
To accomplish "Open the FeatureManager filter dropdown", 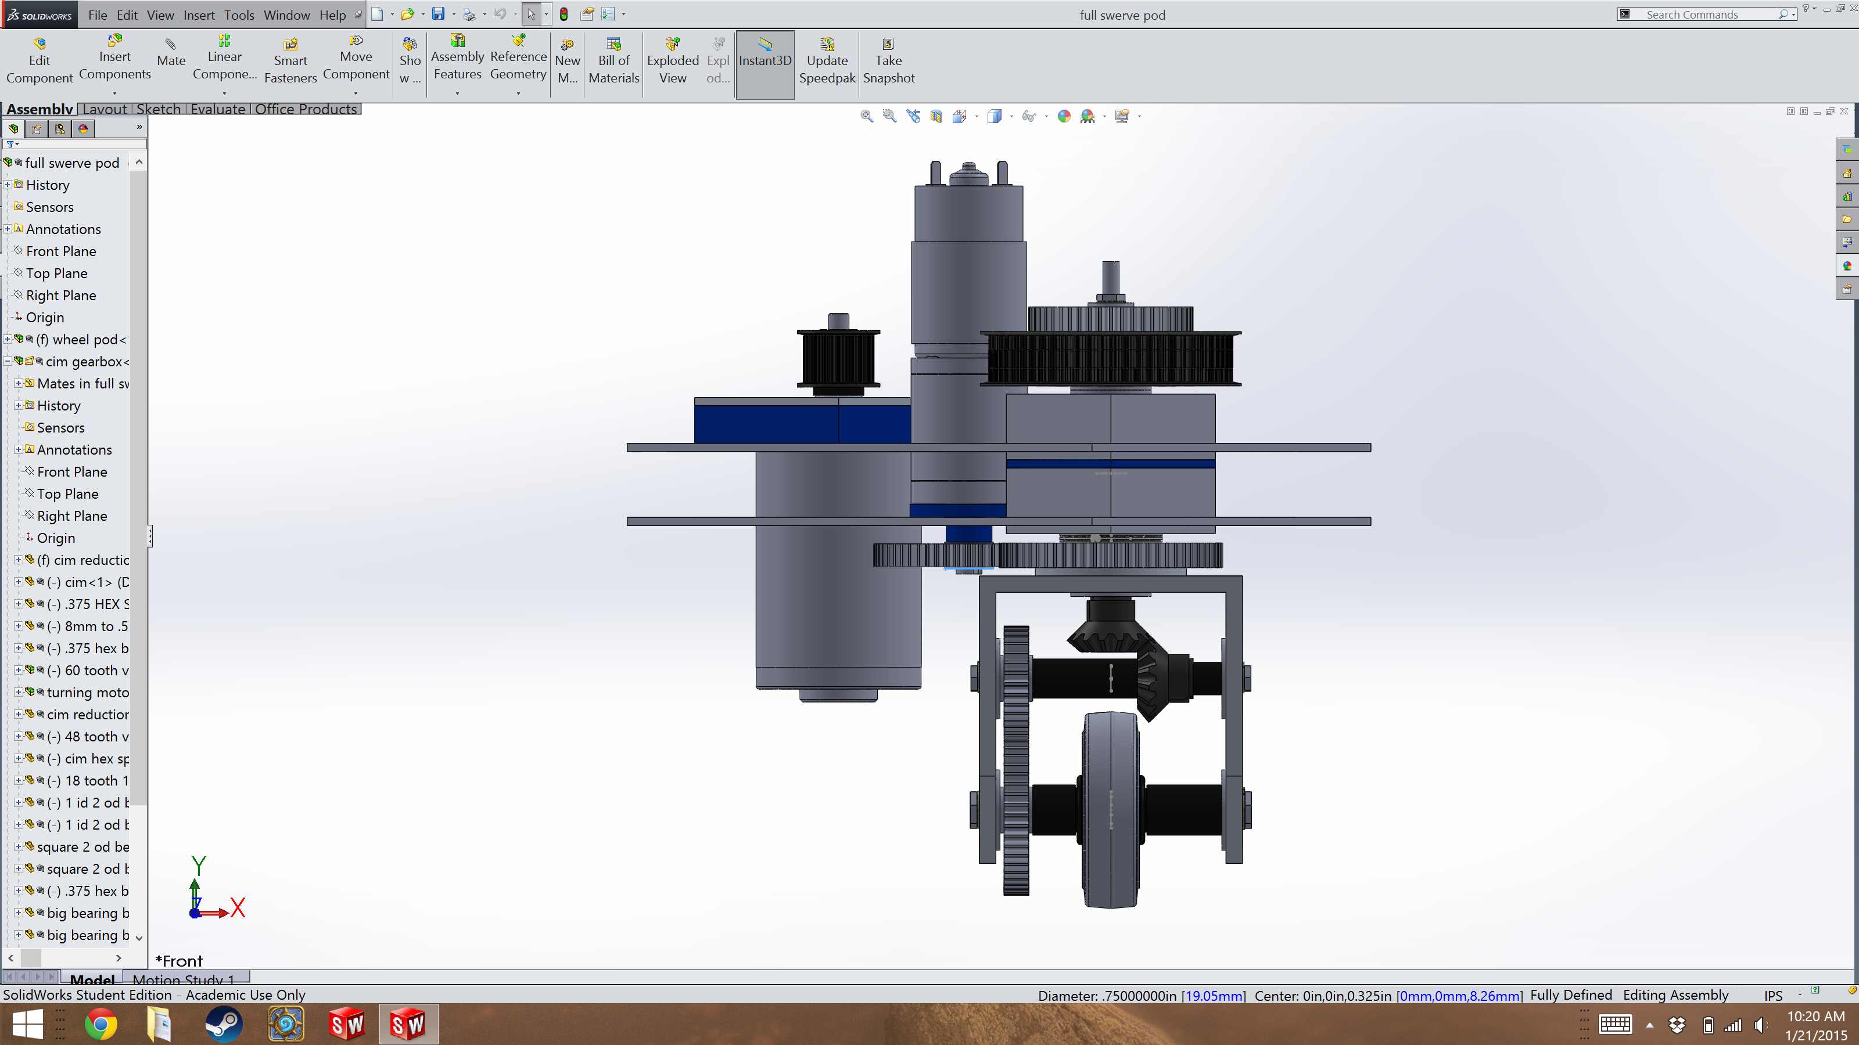I will pos(12,144).
